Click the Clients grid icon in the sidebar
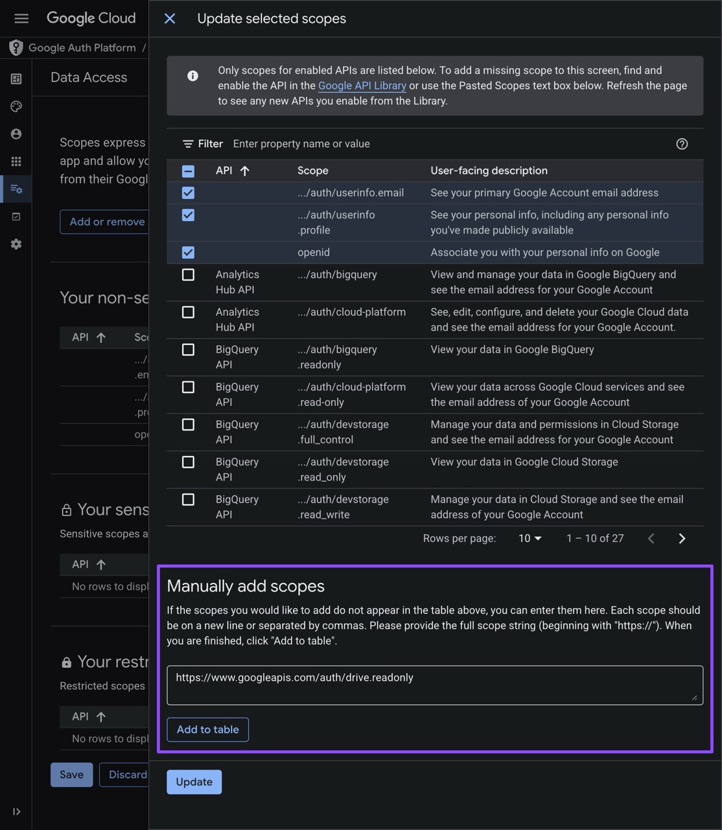The image size is (722, 830). click(16, 161)
